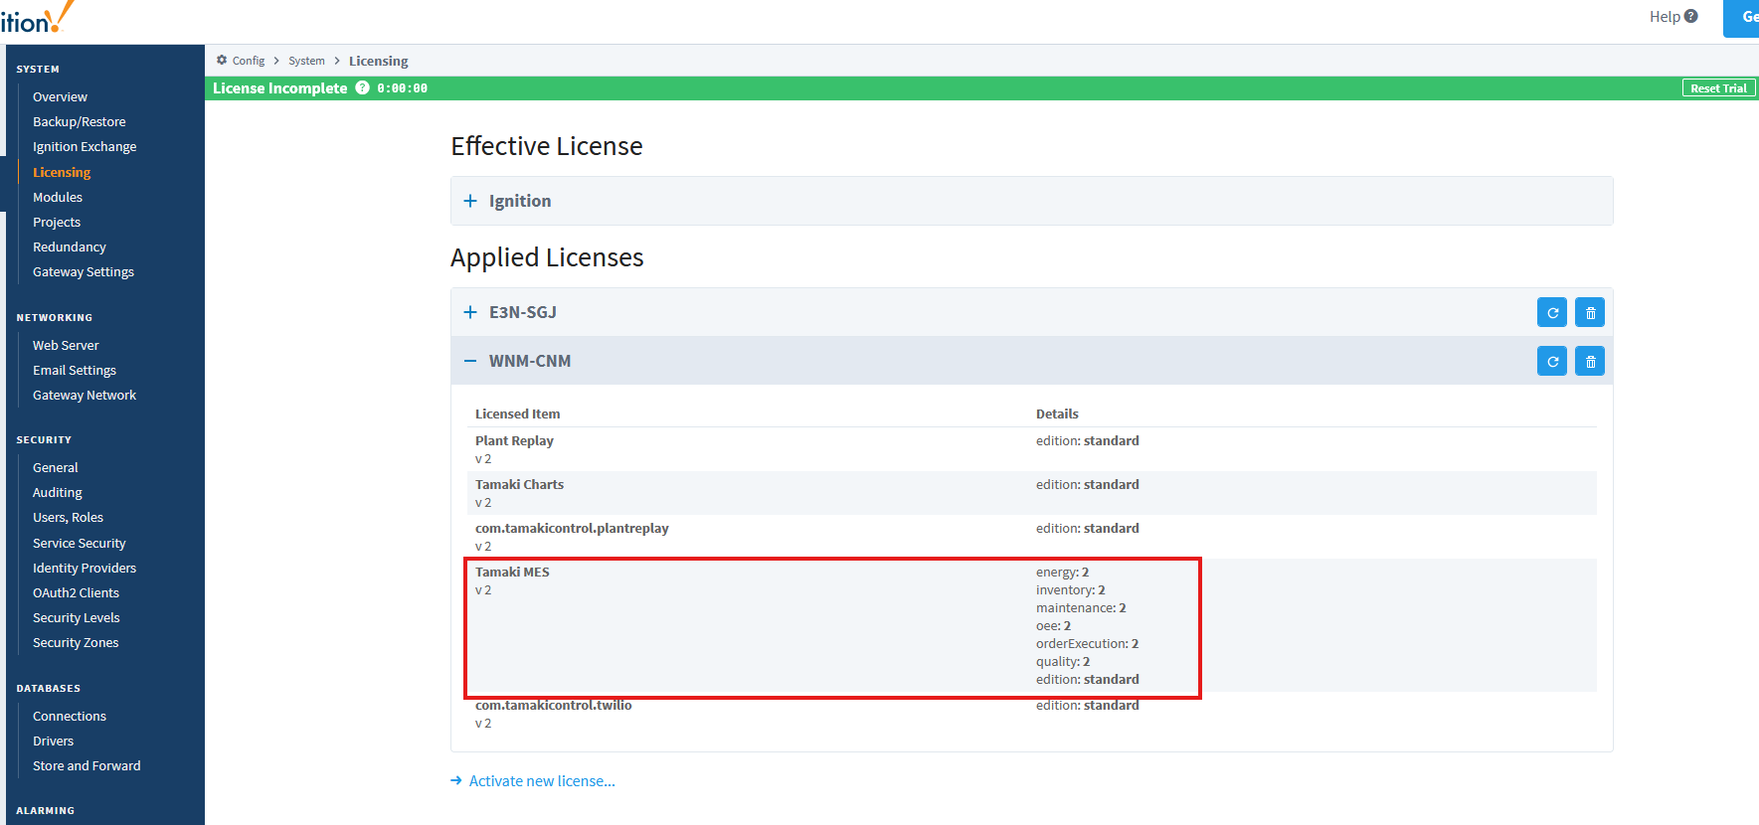Select Licensing in the sidebar

pyautogui.click(x=62, y=172)
